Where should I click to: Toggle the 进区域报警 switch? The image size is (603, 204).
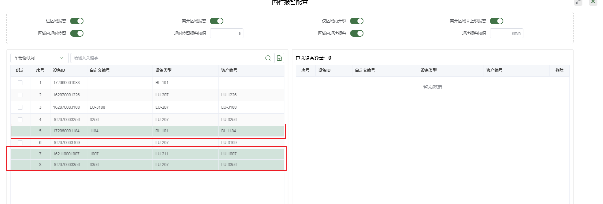pos(77,21)
